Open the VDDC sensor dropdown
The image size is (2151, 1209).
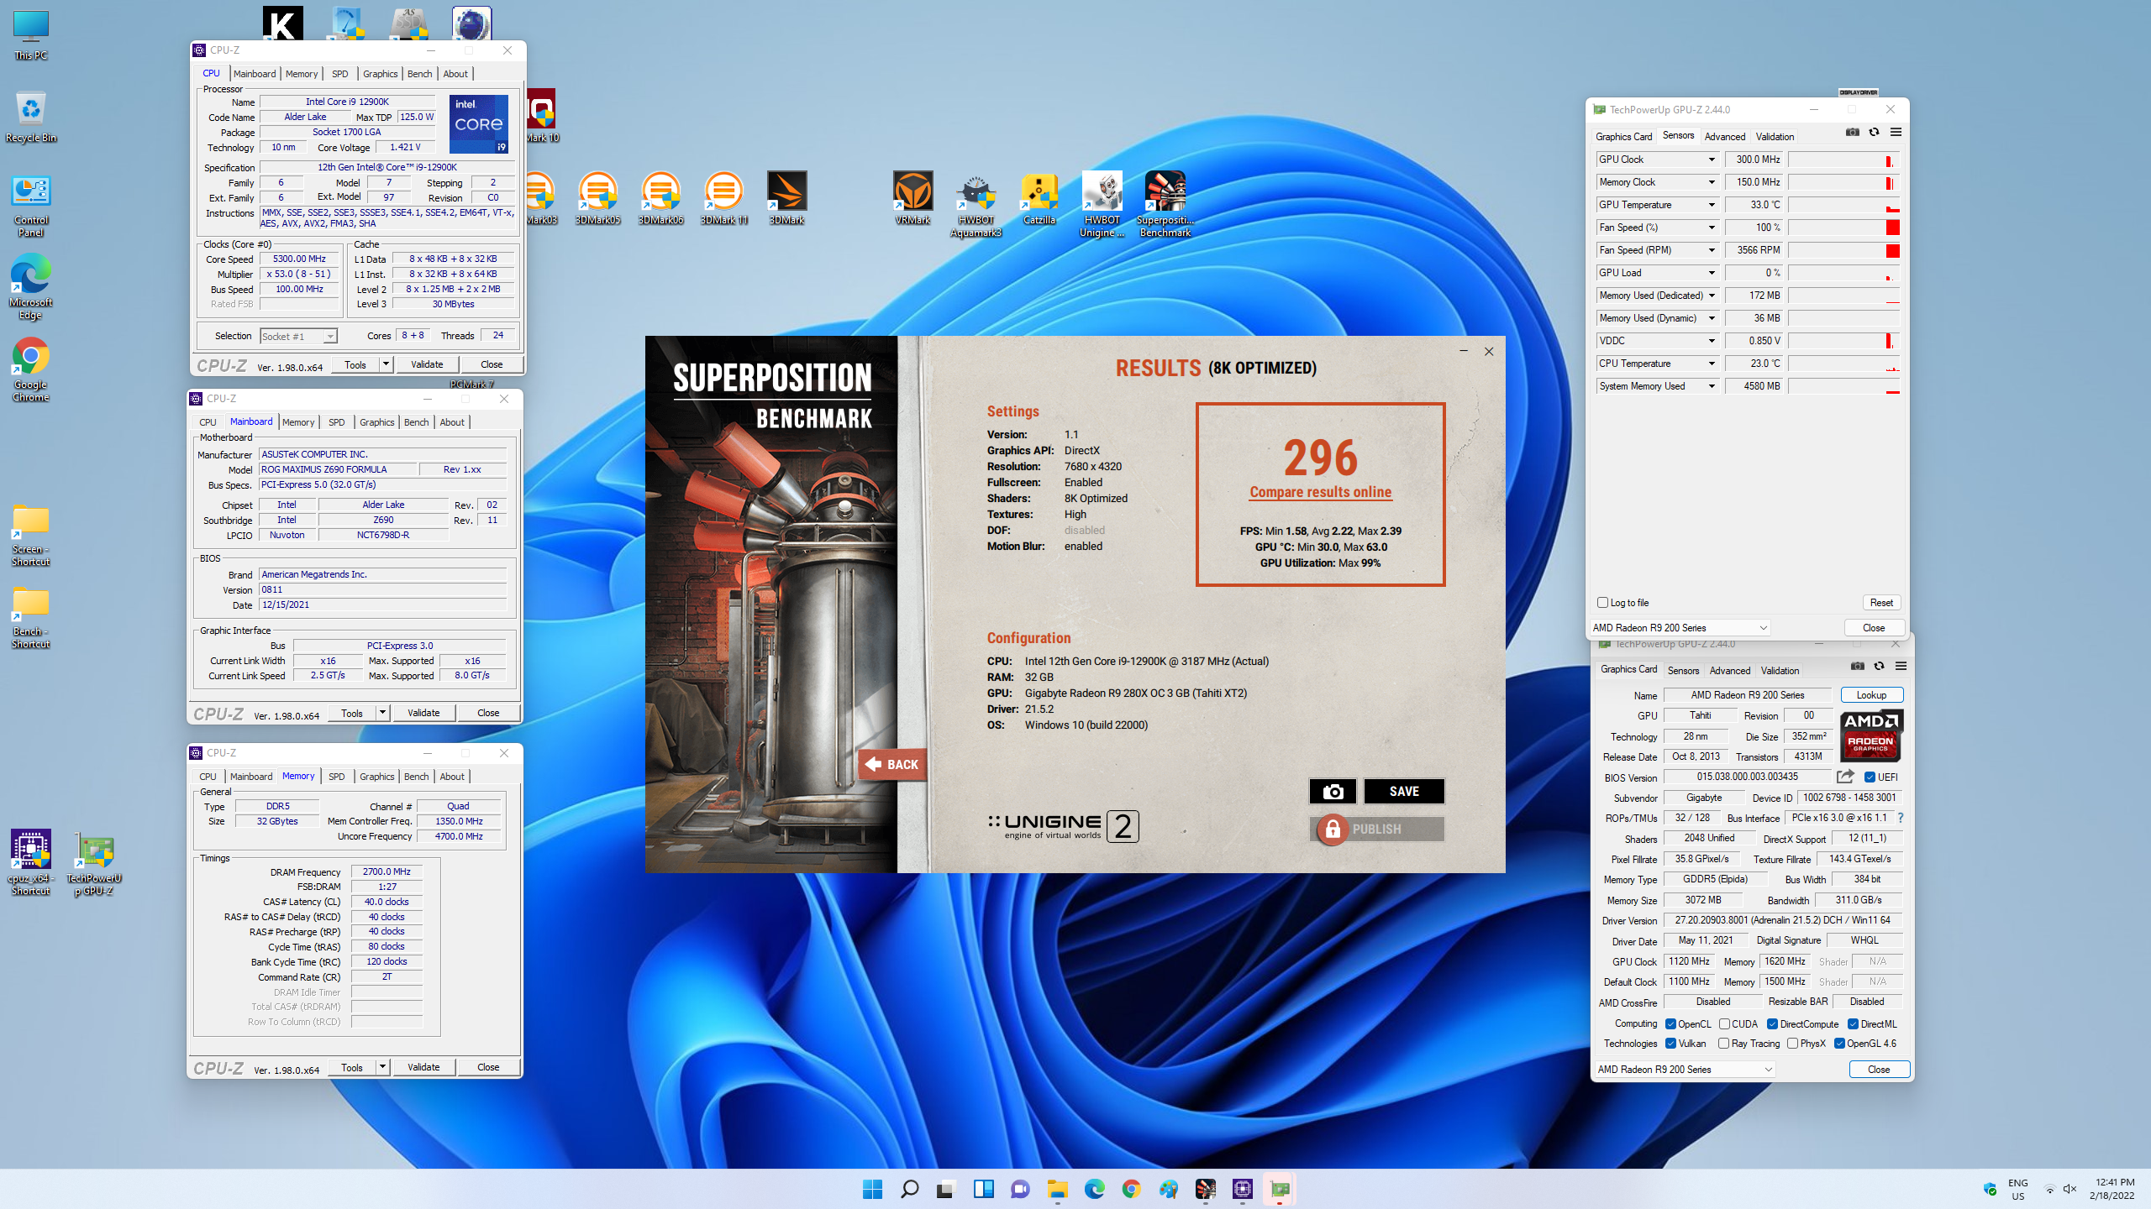click(1711, 341)
